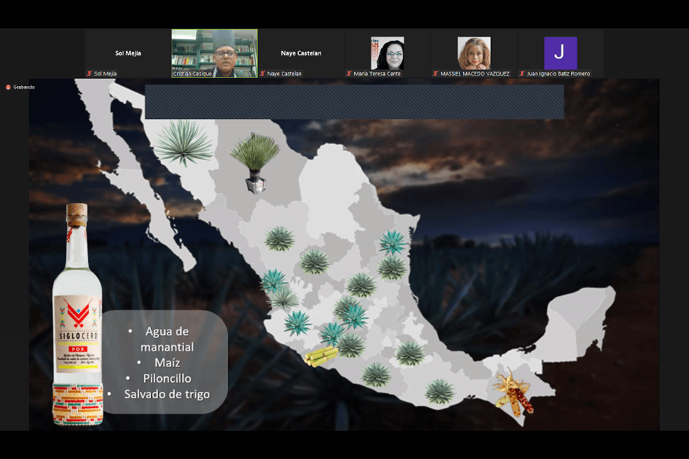
Task: Select Cristian Casique's active video tile
Action: click(x=214, y=53)
